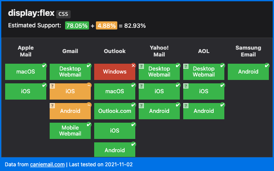This screenshot has height=171, width=274.
Task: Click the note icon on Yahoo Mail iOS
Action: click(141, 86)
